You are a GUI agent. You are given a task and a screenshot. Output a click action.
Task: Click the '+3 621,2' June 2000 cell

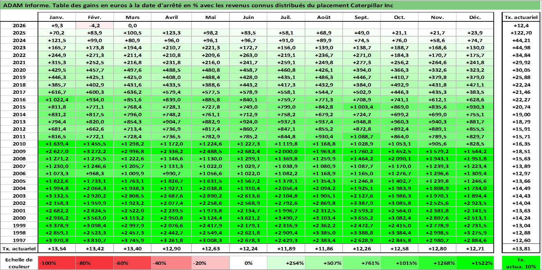pyautogui.click(x=248, y=218)
